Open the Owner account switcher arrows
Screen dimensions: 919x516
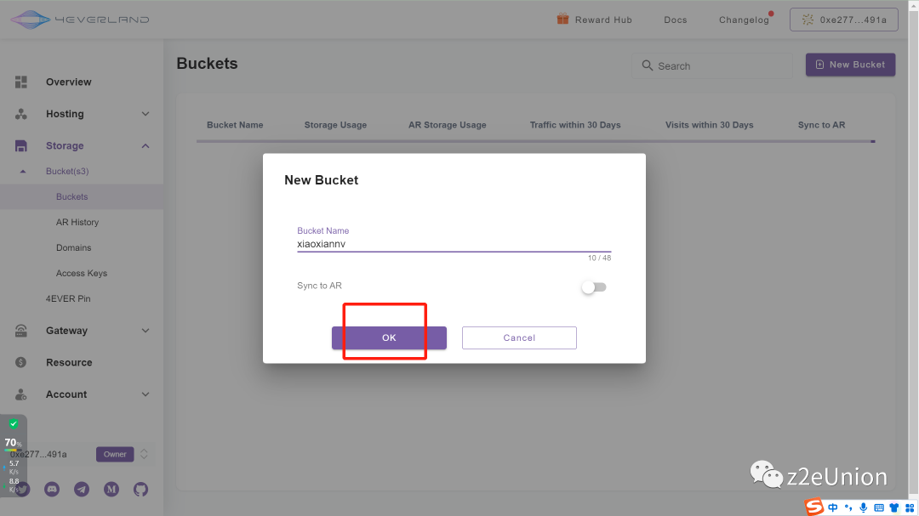click(144, 454)
